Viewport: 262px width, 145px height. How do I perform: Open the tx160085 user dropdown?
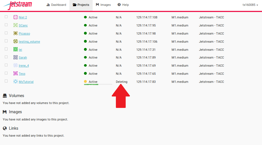(250, 5)
